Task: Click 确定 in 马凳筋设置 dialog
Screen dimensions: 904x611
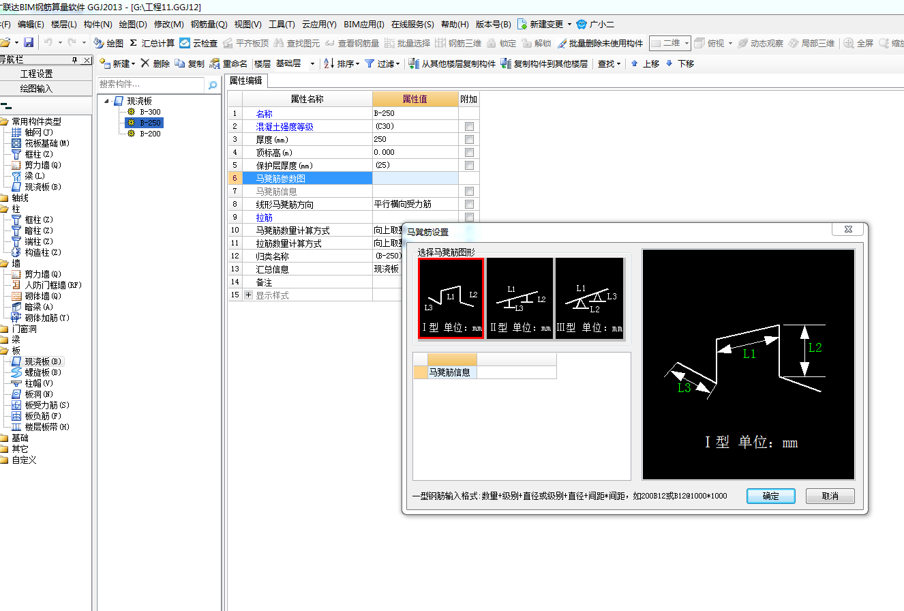Action: pos(771,496)
